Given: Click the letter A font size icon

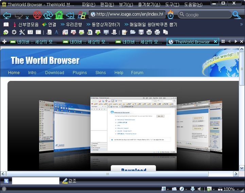Looking at the screenshot, I should pos(57,32).
